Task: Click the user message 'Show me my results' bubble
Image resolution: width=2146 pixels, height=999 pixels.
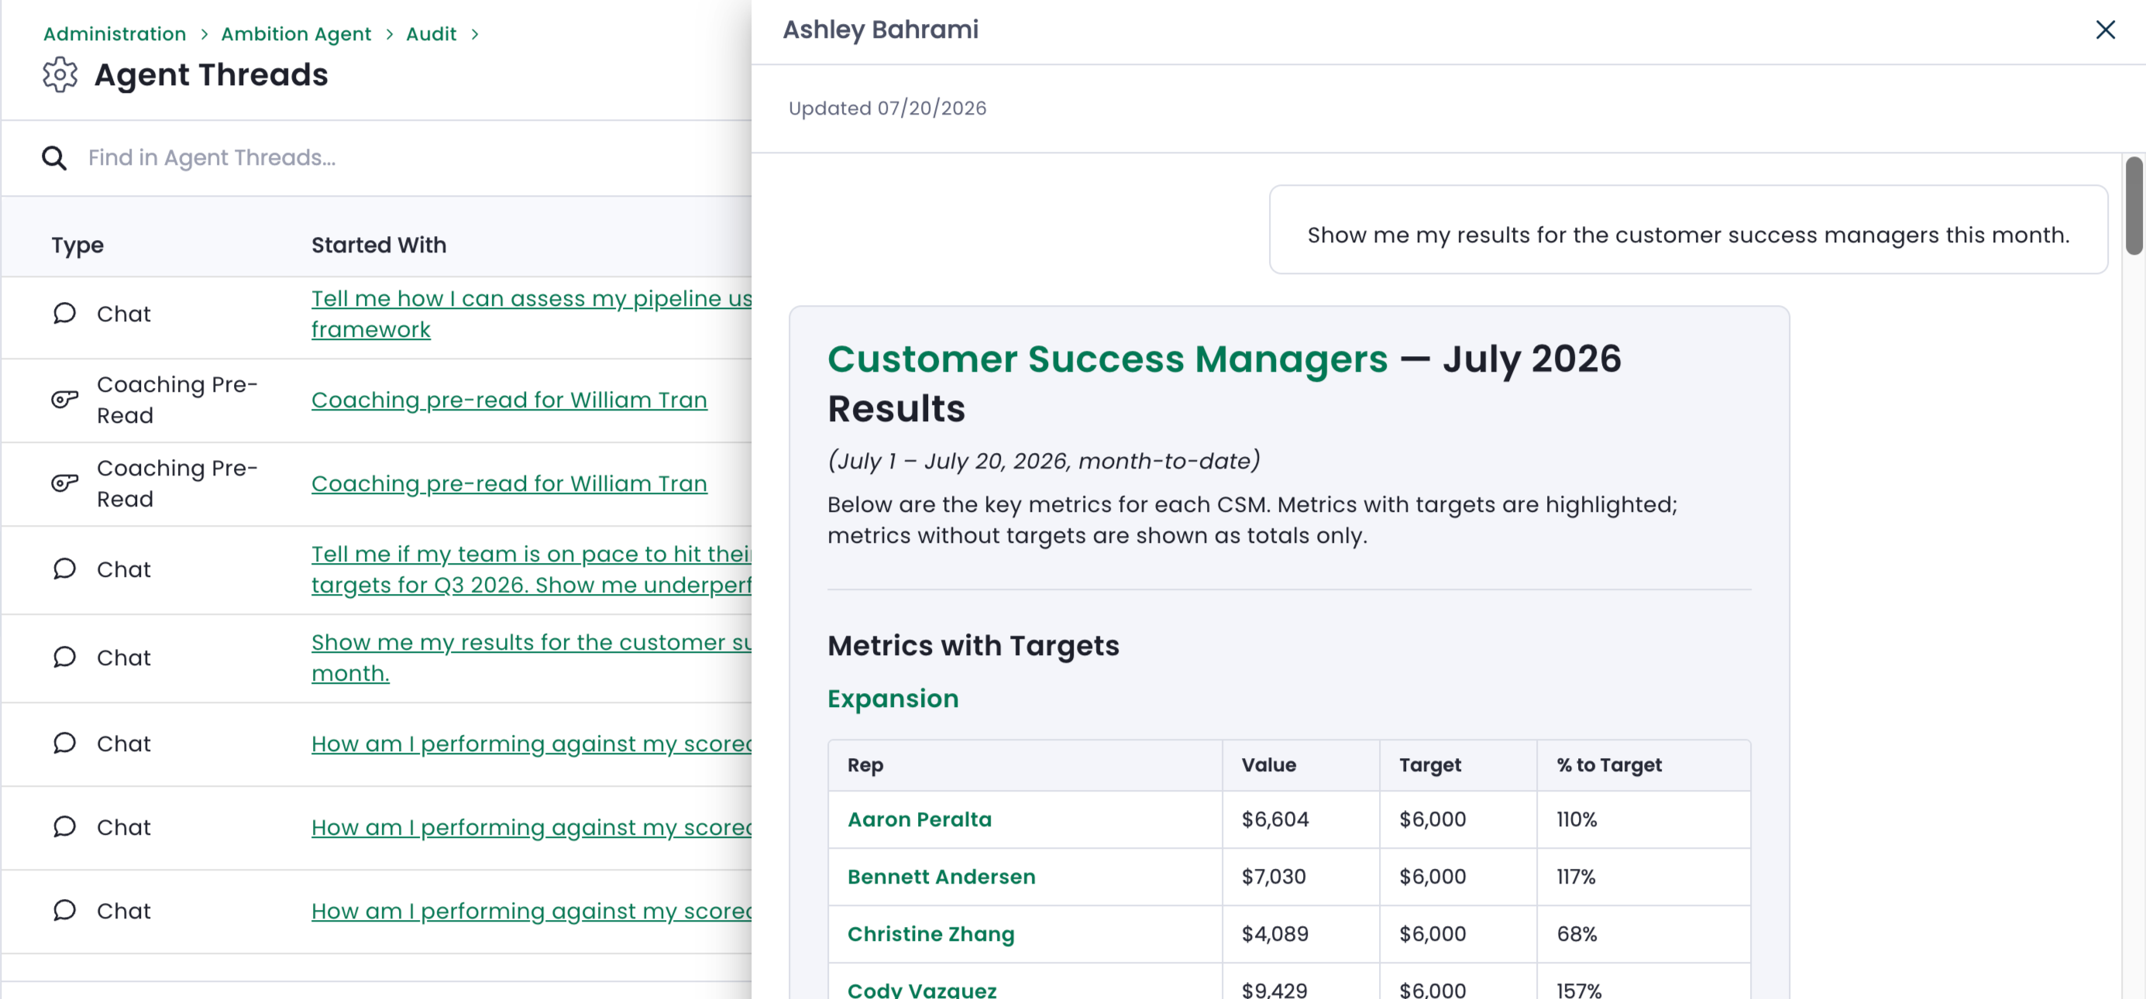Action: (x=1689, y=230)
